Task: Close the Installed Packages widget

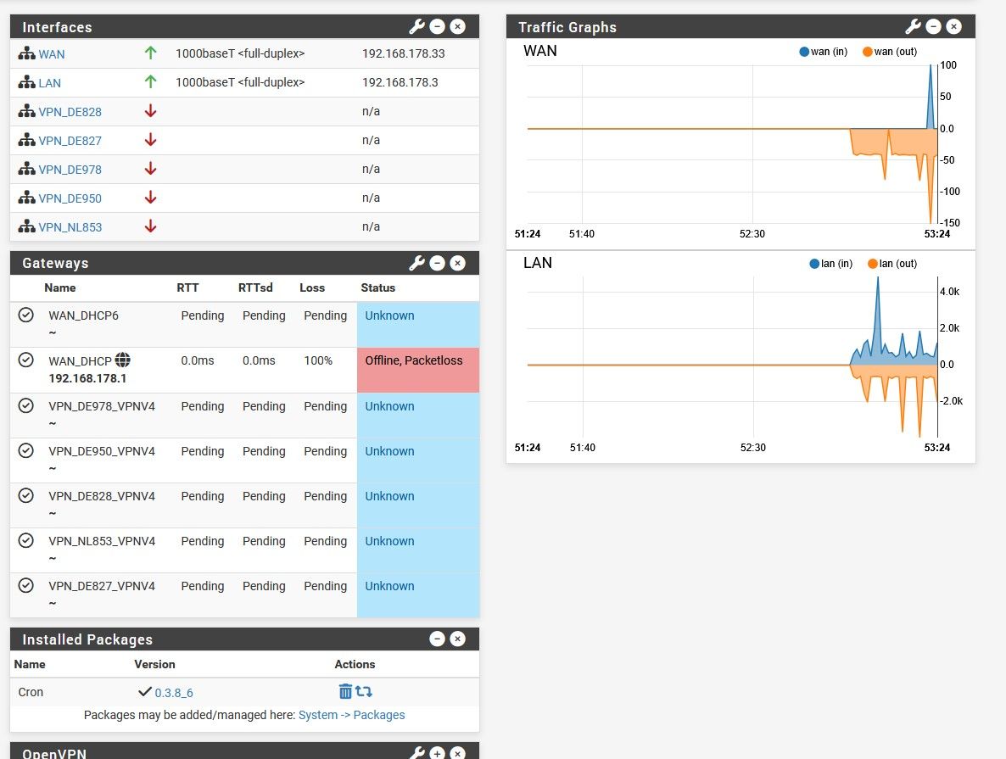Action: [457, 639]
